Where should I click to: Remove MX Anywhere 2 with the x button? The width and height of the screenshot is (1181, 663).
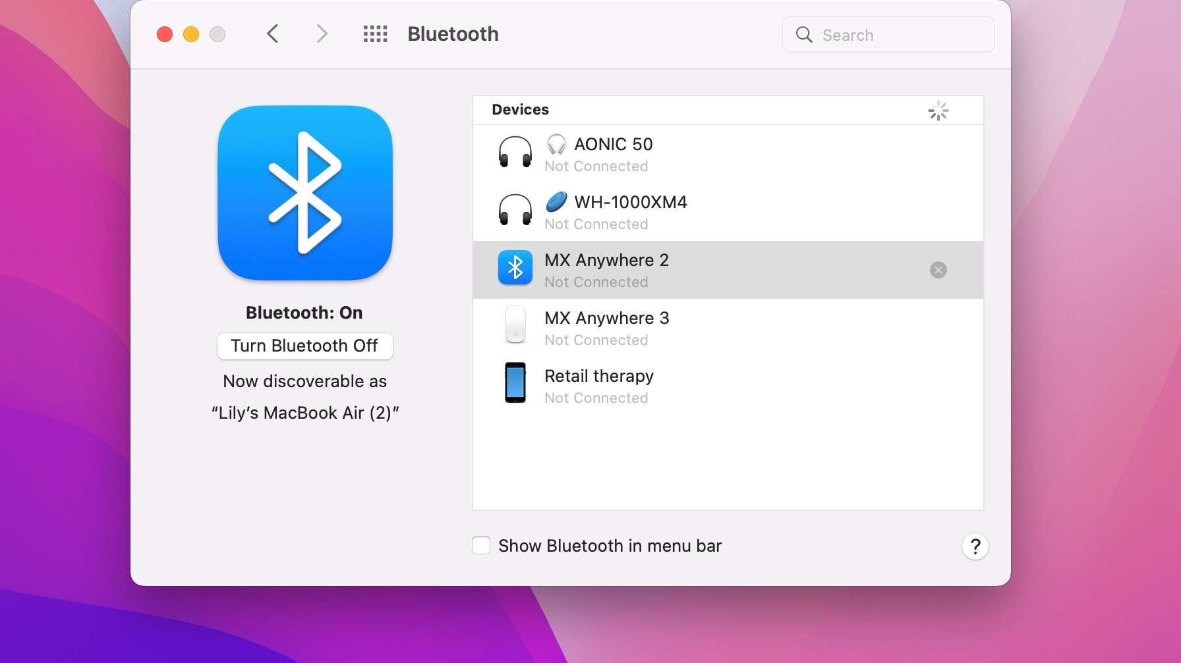[x=938, y=270]
